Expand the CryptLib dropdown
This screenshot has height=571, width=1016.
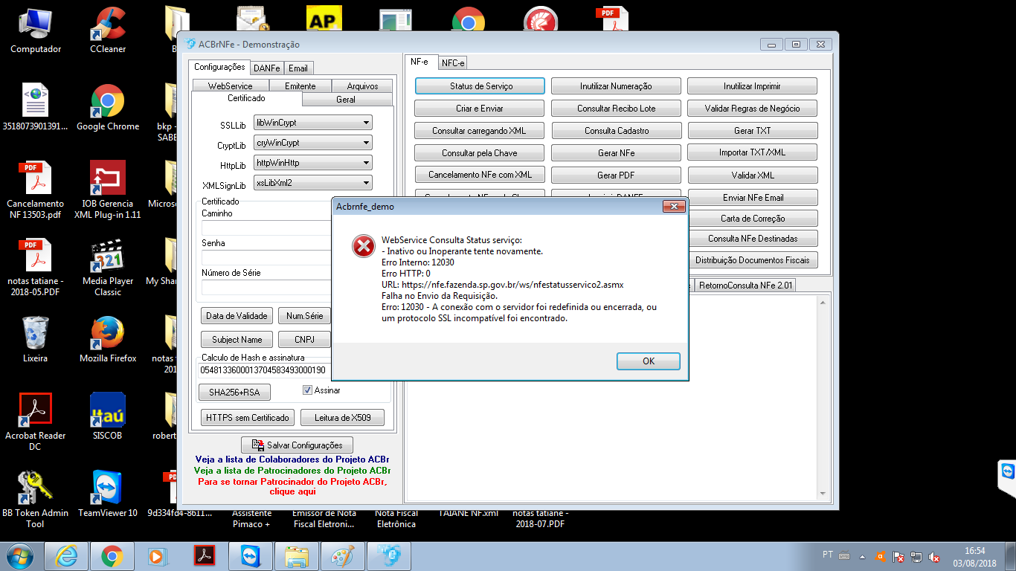pyautogui.click(x=312, y=143)
